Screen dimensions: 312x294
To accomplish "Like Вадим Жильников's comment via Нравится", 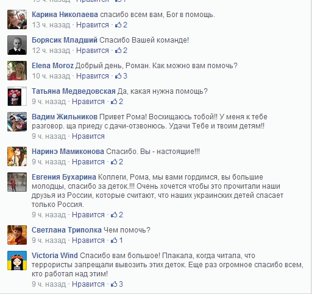I will pyautogui.click(x=88, y=136).
